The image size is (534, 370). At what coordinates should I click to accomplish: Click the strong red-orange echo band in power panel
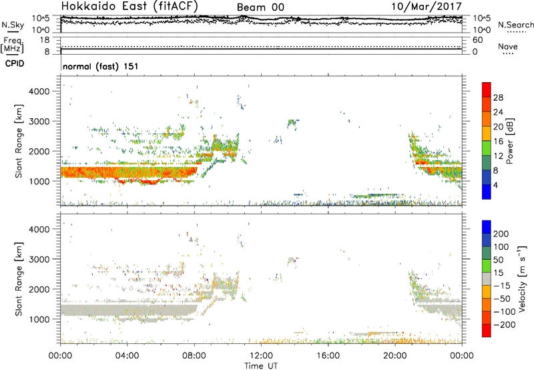point(129,172)
